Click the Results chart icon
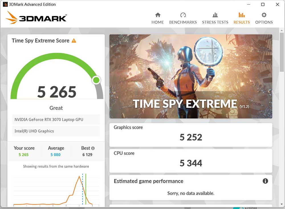 242,15
